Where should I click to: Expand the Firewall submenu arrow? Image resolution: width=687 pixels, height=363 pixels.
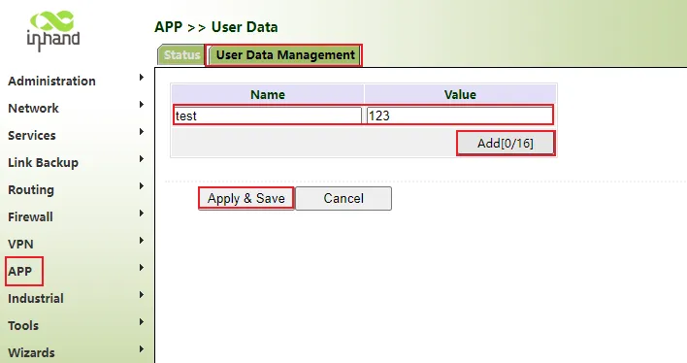pos(141,214)
